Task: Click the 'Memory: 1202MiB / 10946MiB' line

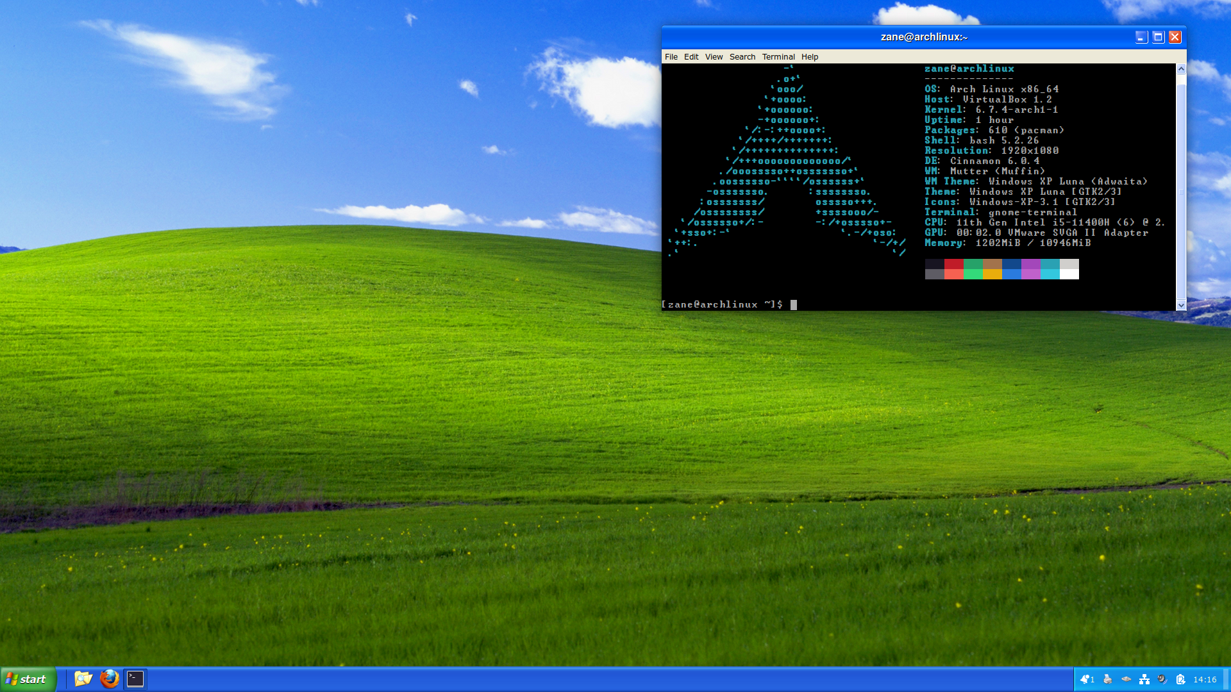Action: tap(1007, 243)
